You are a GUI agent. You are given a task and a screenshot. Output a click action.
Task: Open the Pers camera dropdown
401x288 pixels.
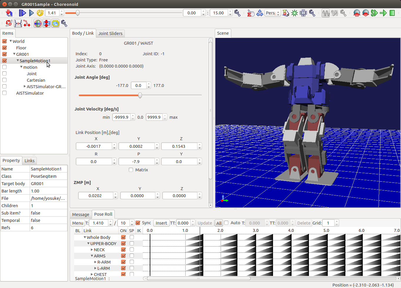tap(273, 13)
